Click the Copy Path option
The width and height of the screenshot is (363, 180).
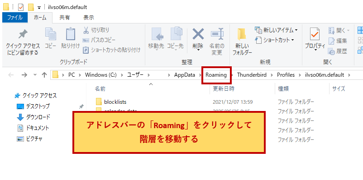tap(99, 40)
